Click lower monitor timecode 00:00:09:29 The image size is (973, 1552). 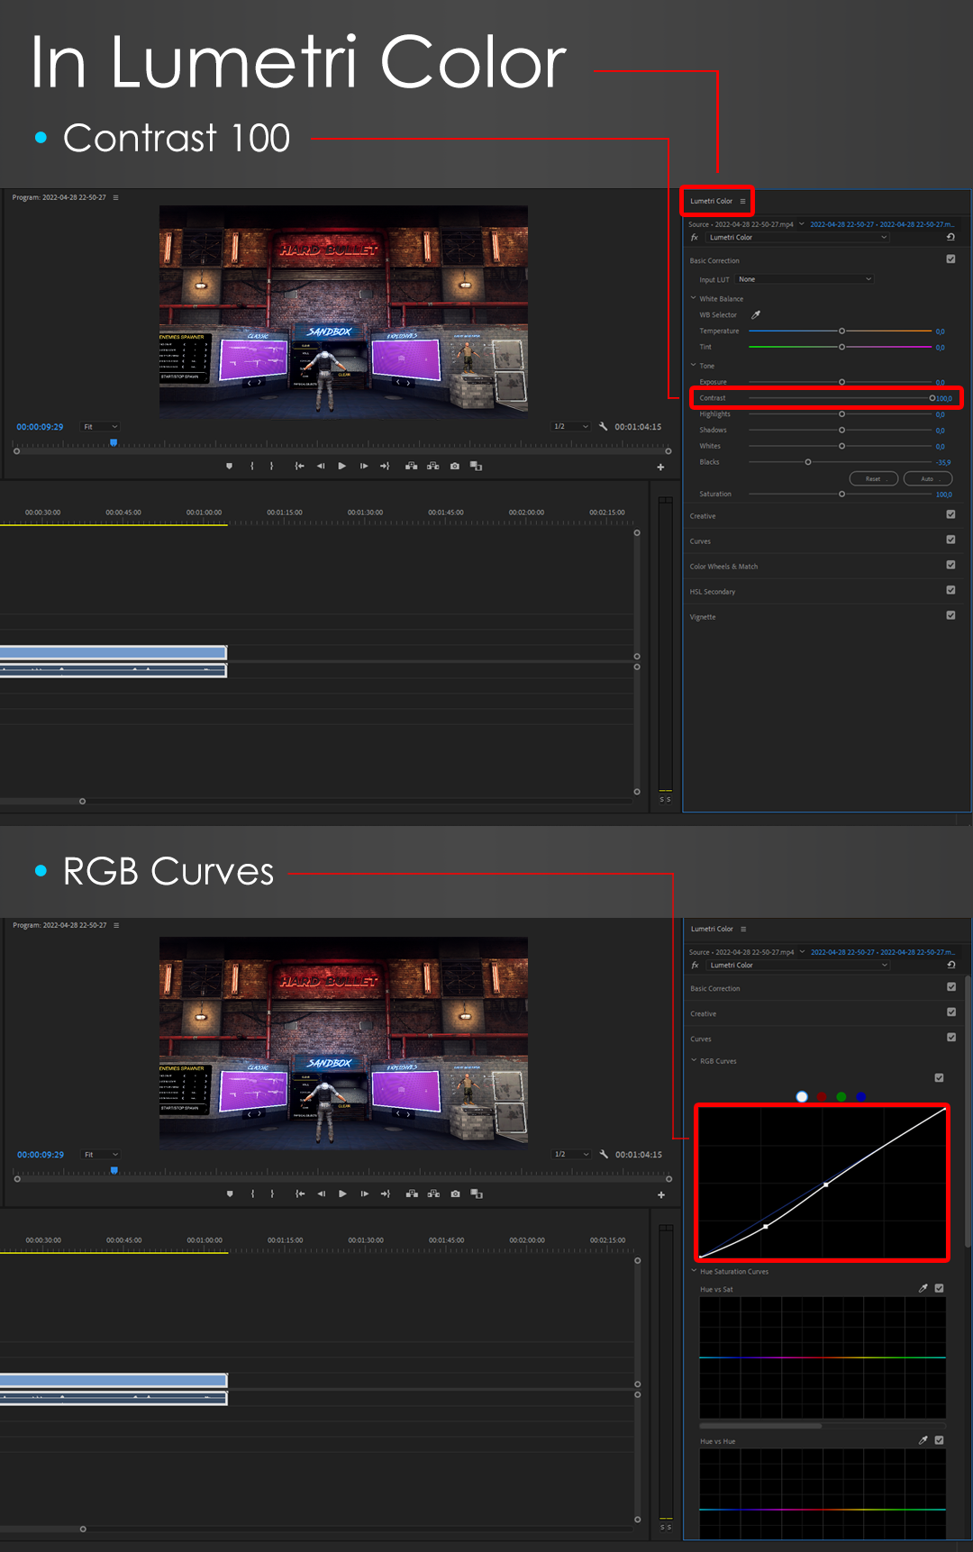(x=41, y=1155)
